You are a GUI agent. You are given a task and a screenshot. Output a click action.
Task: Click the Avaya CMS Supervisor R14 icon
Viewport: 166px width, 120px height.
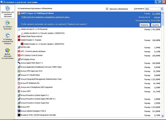pyautogui.click(x=19, y=71)
